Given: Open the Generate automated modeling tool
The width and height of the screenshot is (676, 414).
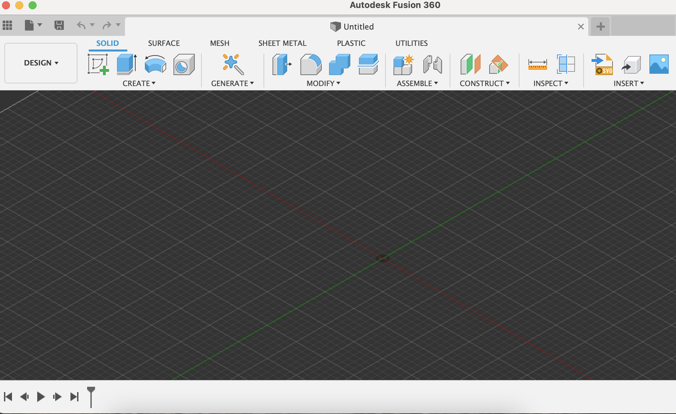Looking at the screenshot, I should pos(233,64).
